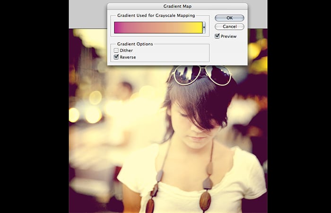Click the Gradient Map dialog title bar

[x=177, y=6]
